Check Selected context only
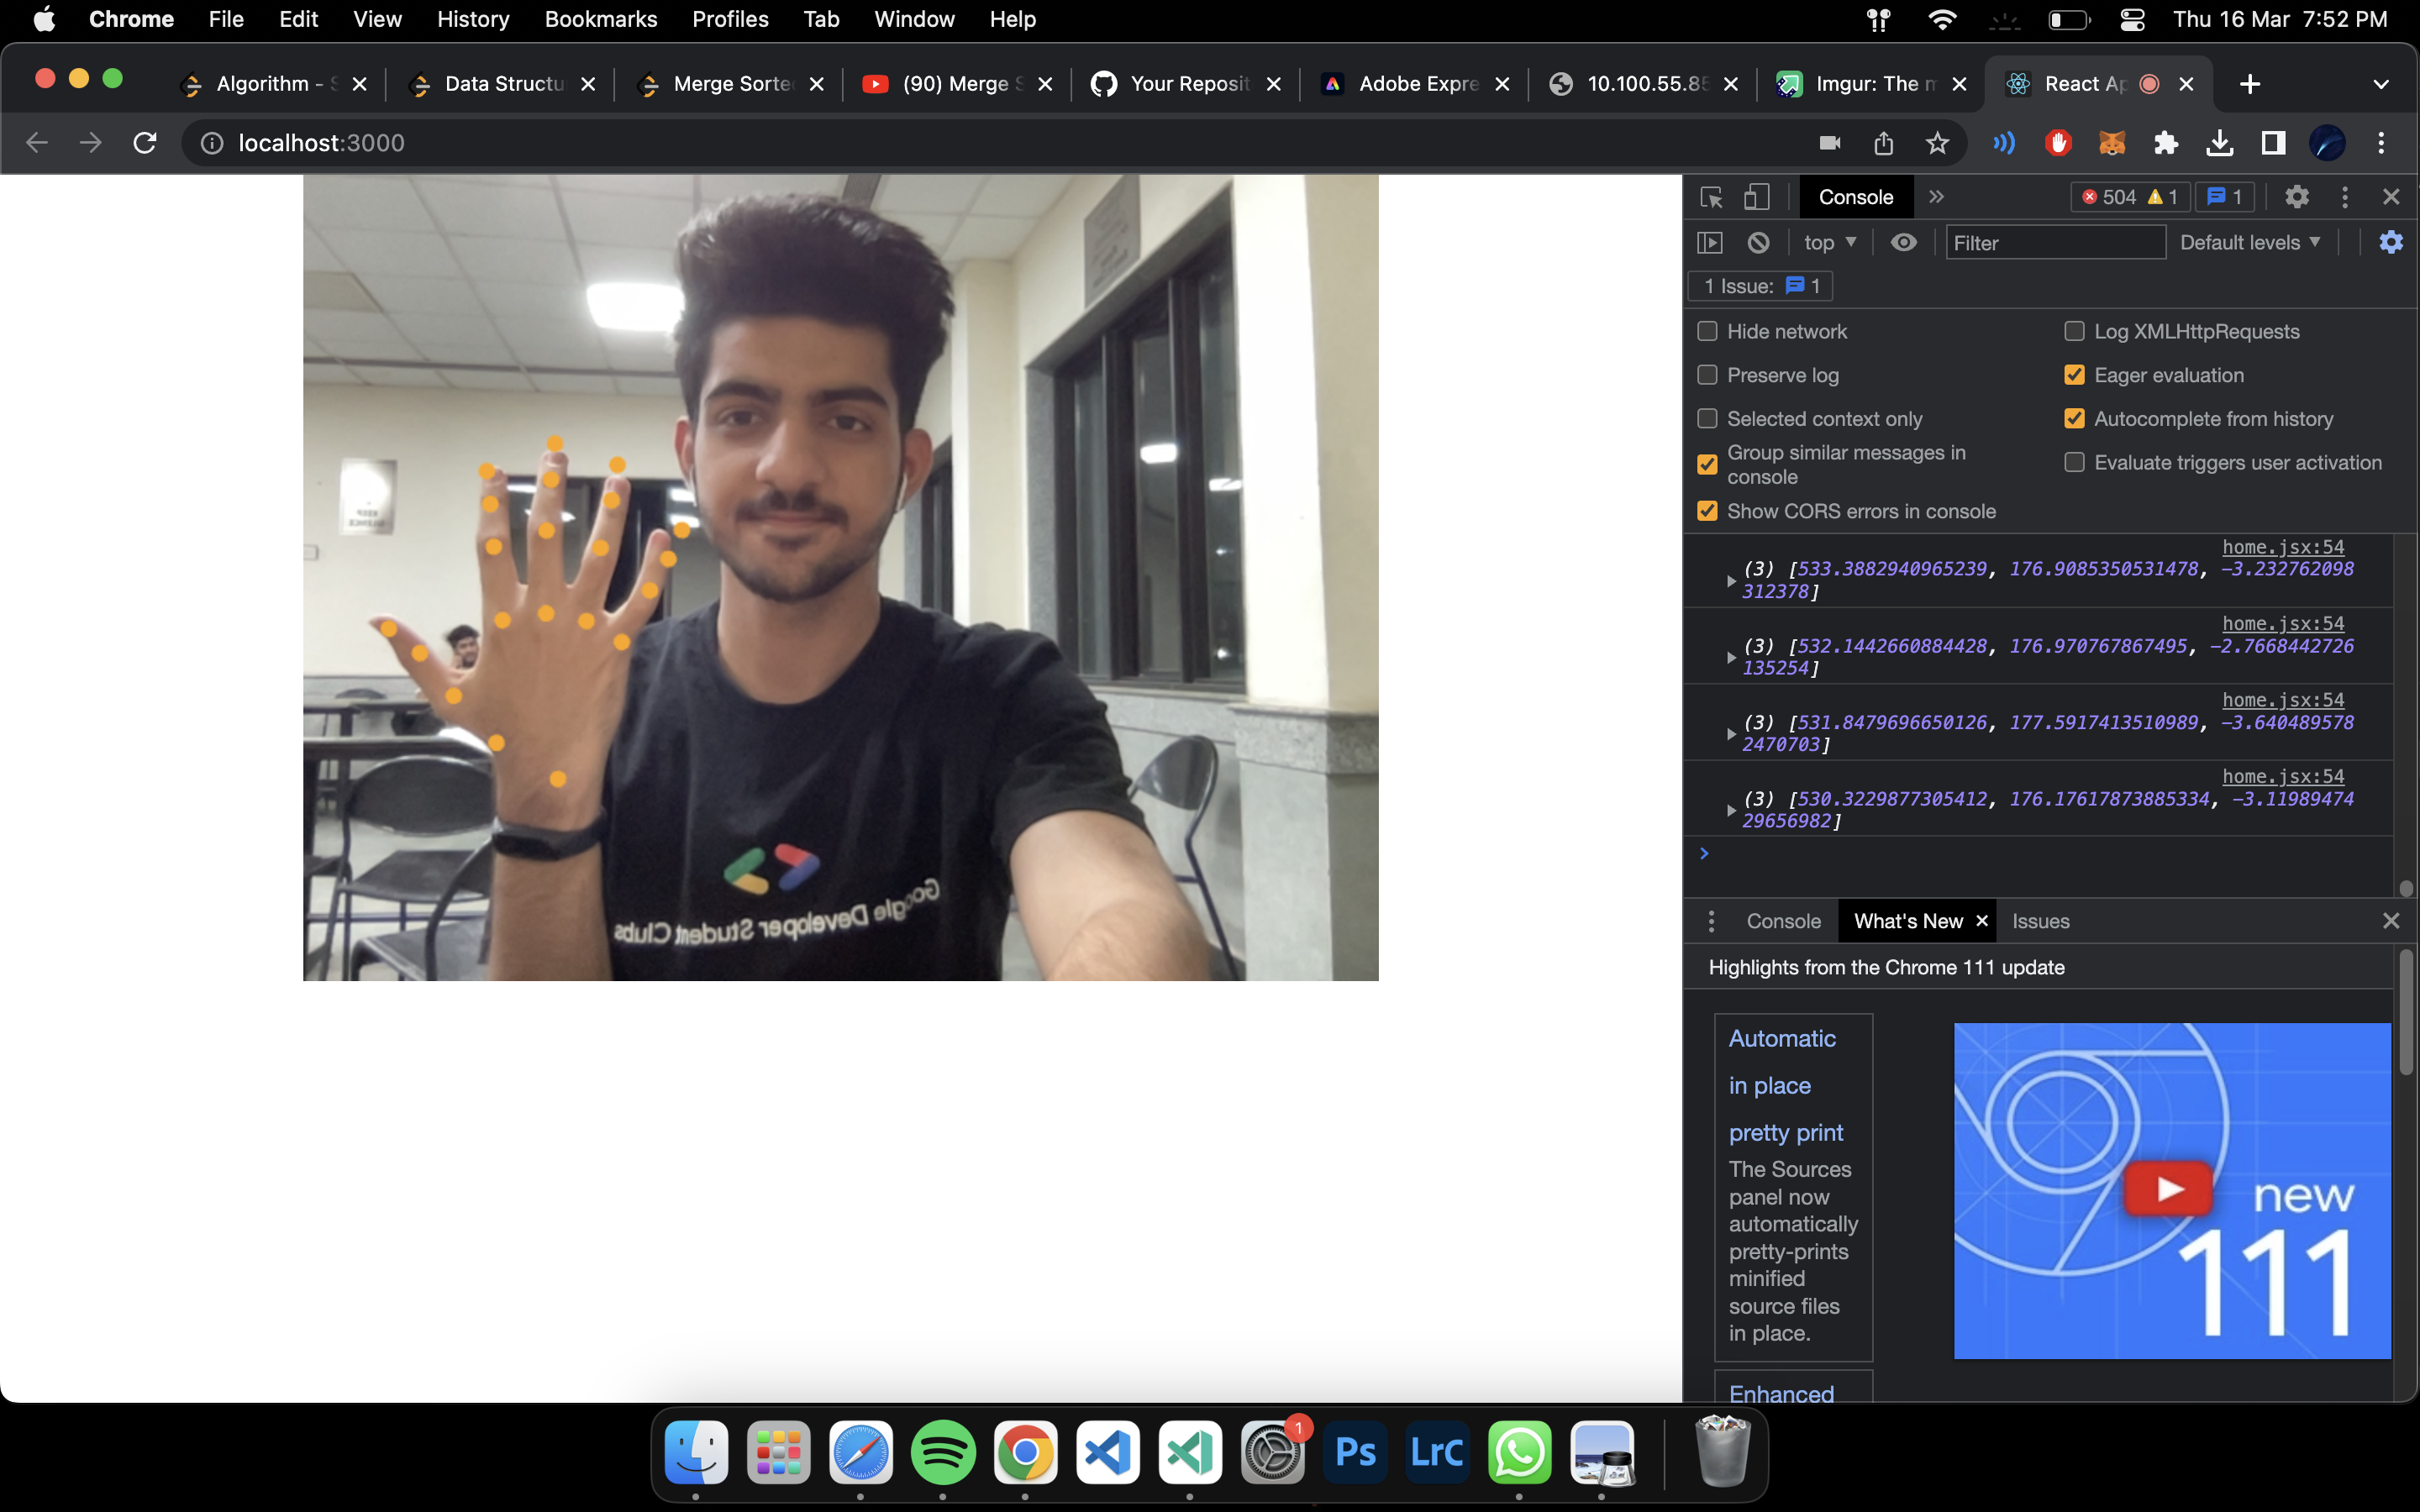The width and height of the screenshot is (2420, 1512). 1707,419
